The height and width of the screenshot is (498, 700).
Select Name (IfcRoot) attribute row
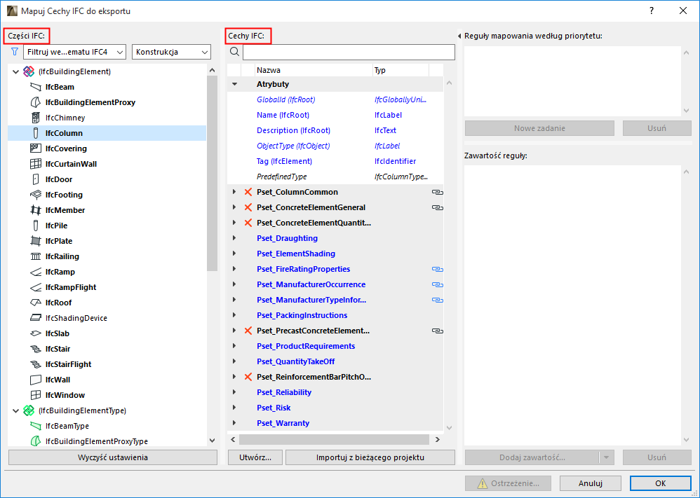pos(335,115)
